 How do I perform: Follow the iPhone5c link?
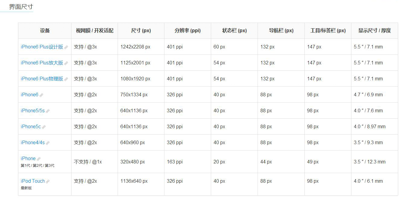coord(31,127)
